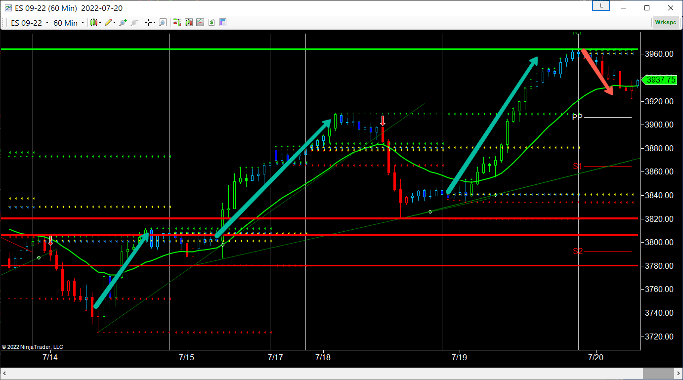Expand the drawing tools dropdown arrow
The width and height of the screenshot is (683, 380).
click(115, 23)
